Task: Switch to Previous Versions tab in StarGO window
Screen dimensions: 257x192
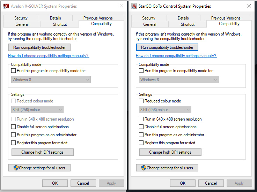Action: [226, 18]
